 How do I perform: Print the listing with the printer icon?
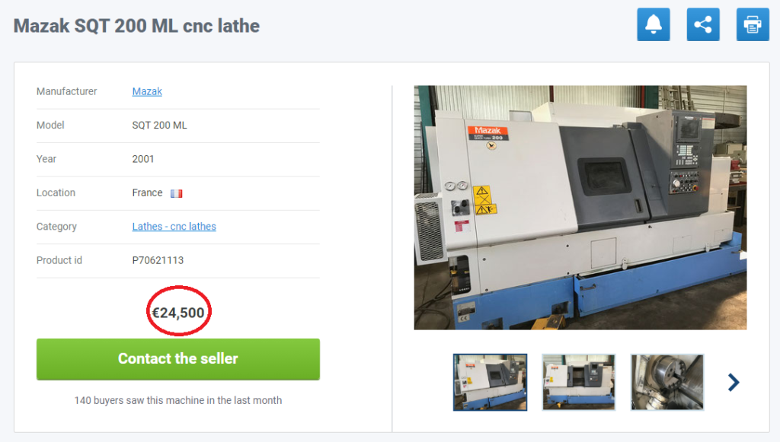(753, 24)
